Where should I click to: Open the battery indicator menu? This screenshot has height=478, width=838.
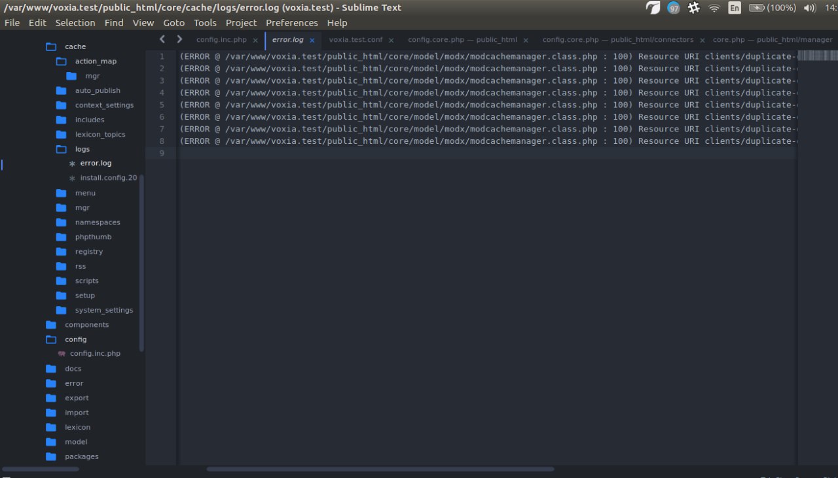click(773, 8)
